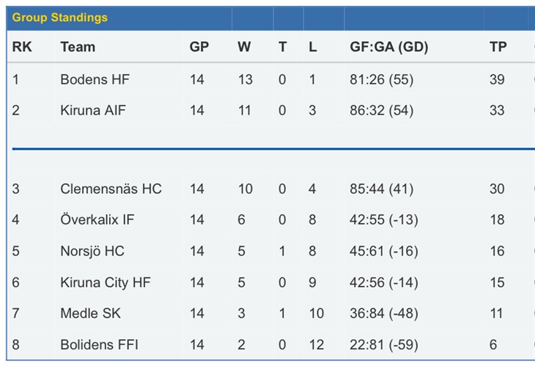This screenshot has height=367, width=535.
Task: Sort by the Team column header
Action: click(x=78, y=47)
